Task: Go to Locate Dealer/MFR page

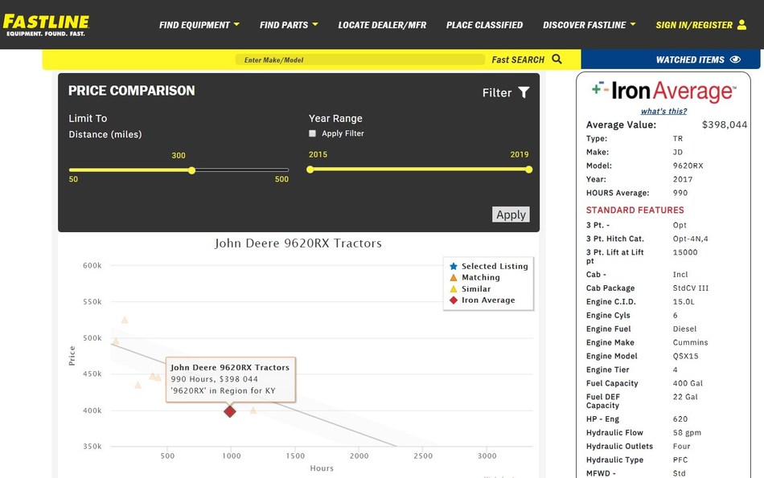Action: (382, 25)
